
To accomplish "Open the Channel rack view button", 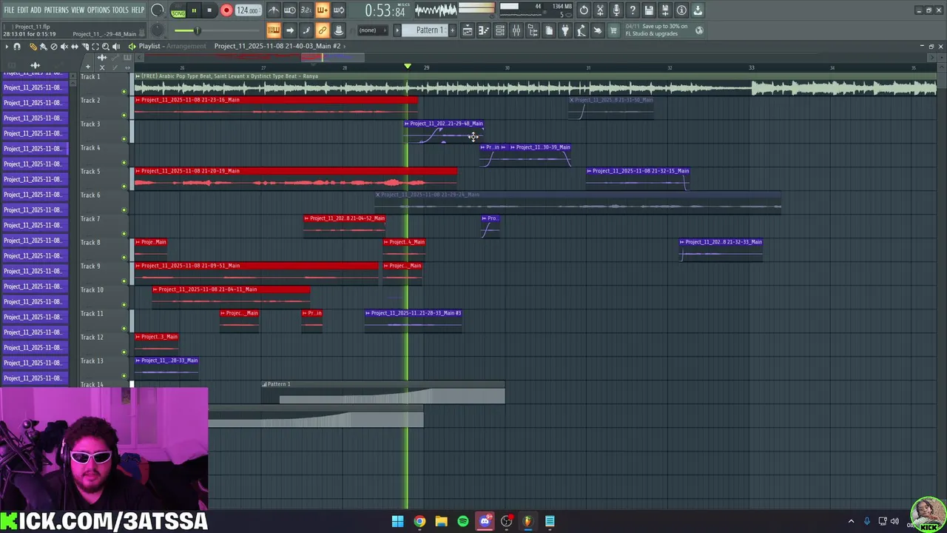I will [500, 30].
